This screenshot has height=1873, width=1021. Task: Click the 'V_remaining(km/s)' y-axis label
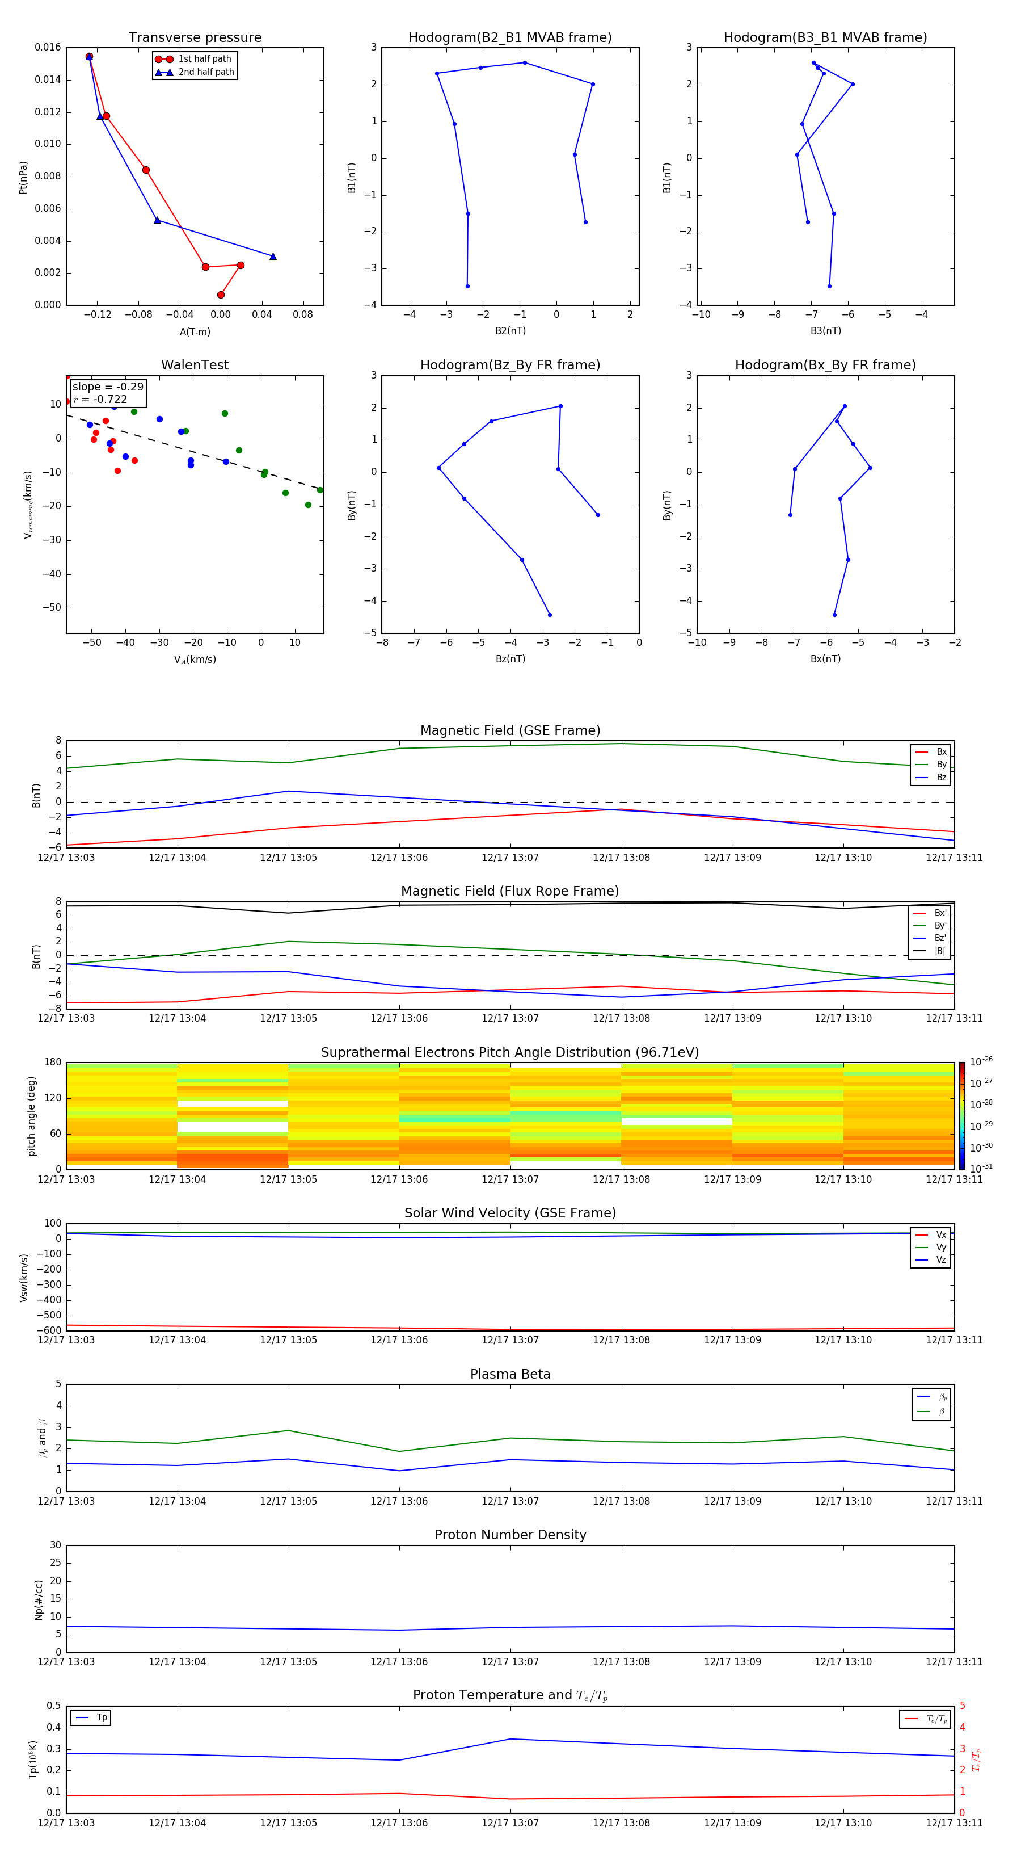tap(28, 505)
